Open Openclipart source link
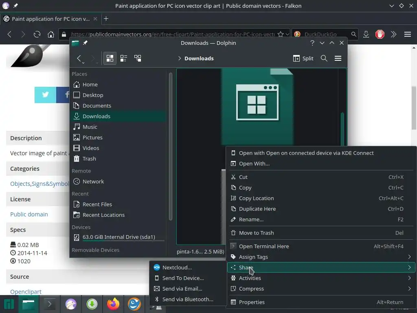Screen dimensions: 417x313 pos(26,292)
